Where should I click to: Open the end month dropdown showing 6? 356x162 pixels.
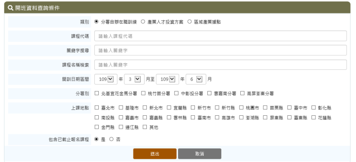pyautogui.click(x=196, y=79)
